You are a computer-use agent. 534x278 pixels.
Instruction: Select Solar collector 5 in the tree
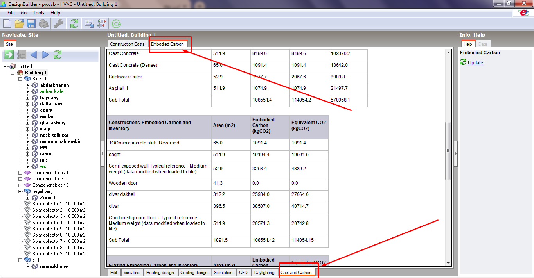pos(59,229)
